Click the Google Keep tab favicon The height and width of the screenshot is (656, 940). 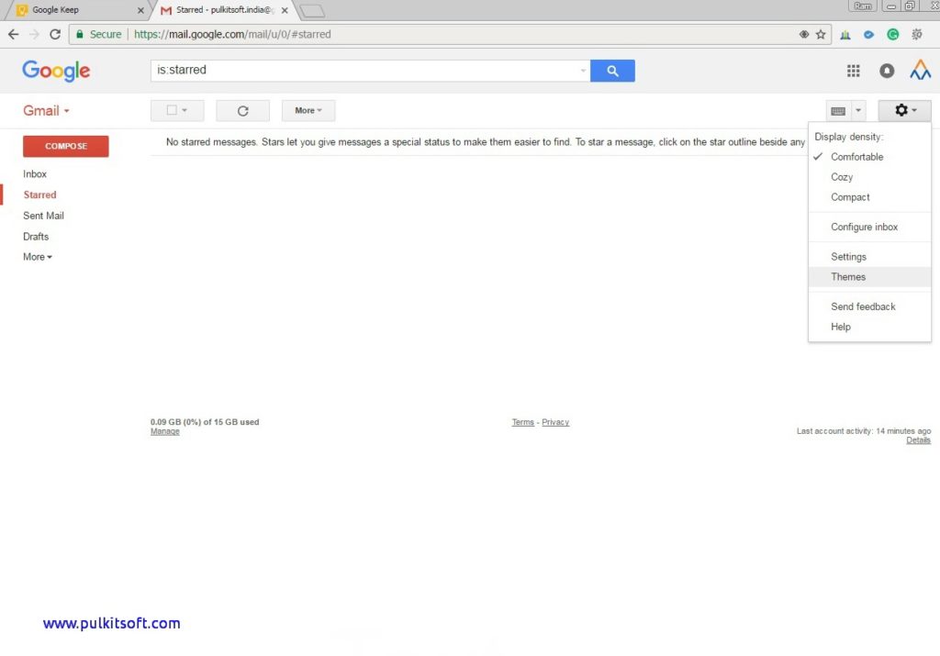coord(22,9)
